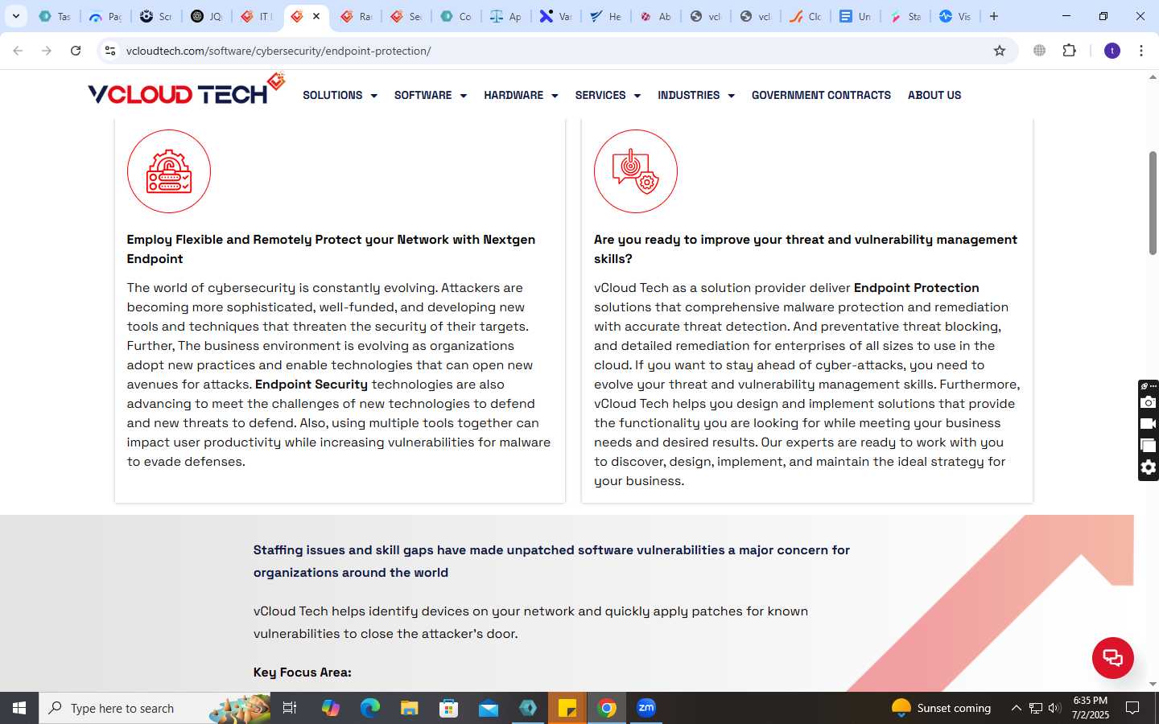Open File Explorer from taskbar

[x=409, y=708]
